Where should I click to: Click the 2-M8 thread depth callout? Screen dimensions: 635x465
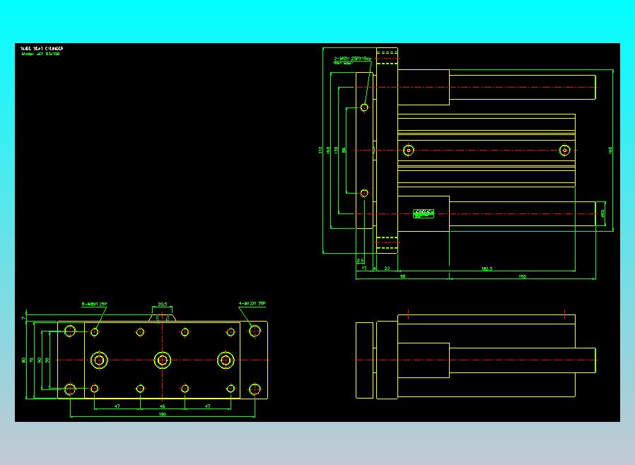(352, 59)
